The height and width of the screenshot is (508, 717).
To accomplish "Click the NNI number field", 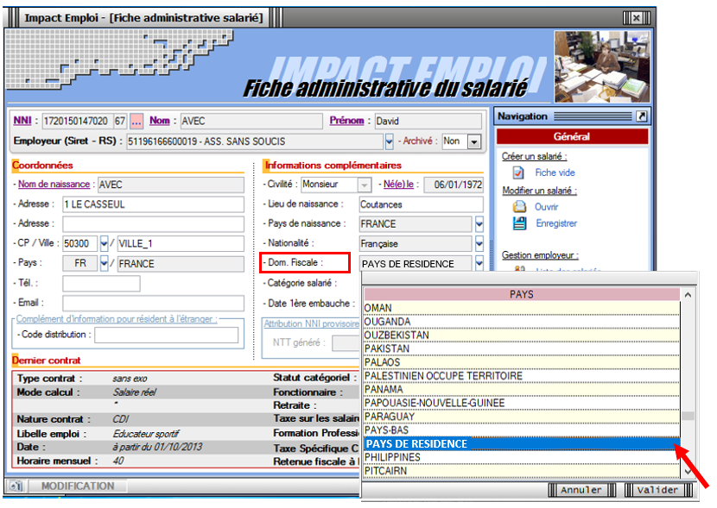I will pos(77,121).
